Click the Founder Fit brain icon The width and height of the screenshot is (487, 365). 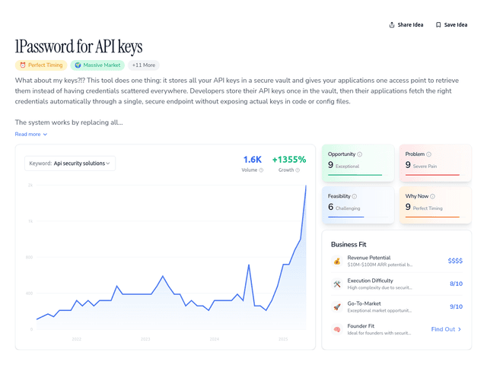[336, 330]
